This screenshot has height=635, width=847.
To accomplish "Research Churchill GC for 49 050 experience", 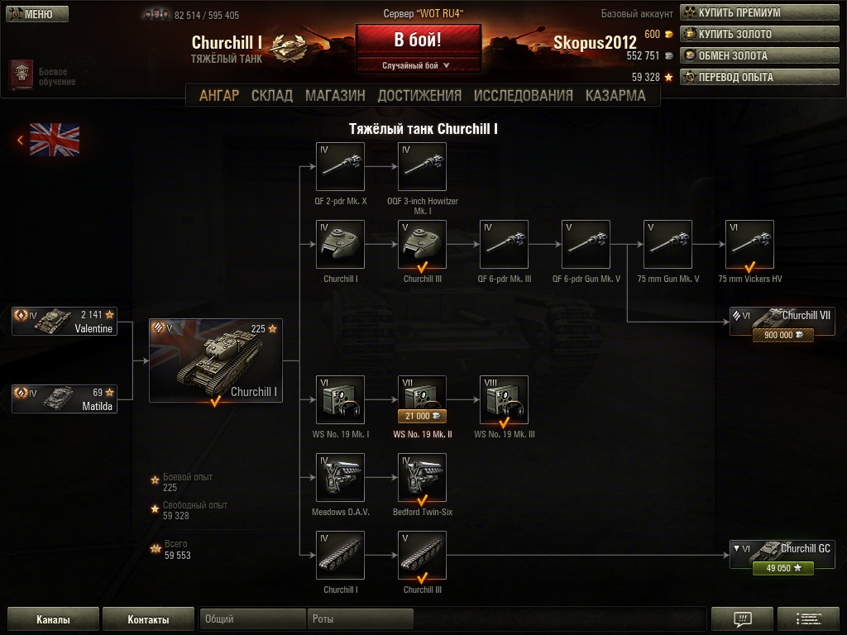I will click(x=782, y=568).
